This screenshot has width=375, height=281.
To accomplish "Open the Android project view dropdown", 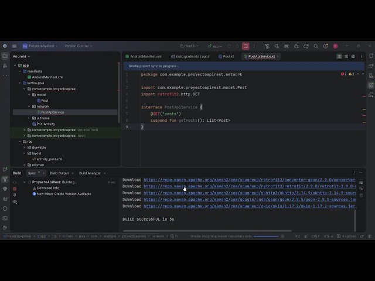I will click(x=22, y=57).
